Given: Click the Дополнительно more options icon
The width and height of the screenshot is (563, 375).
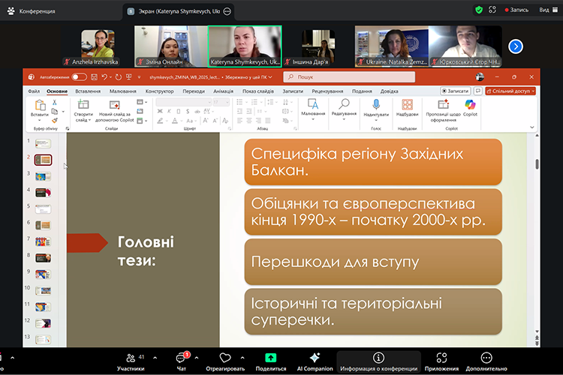Looking at the screenshot, I should (x=486, y=361).
